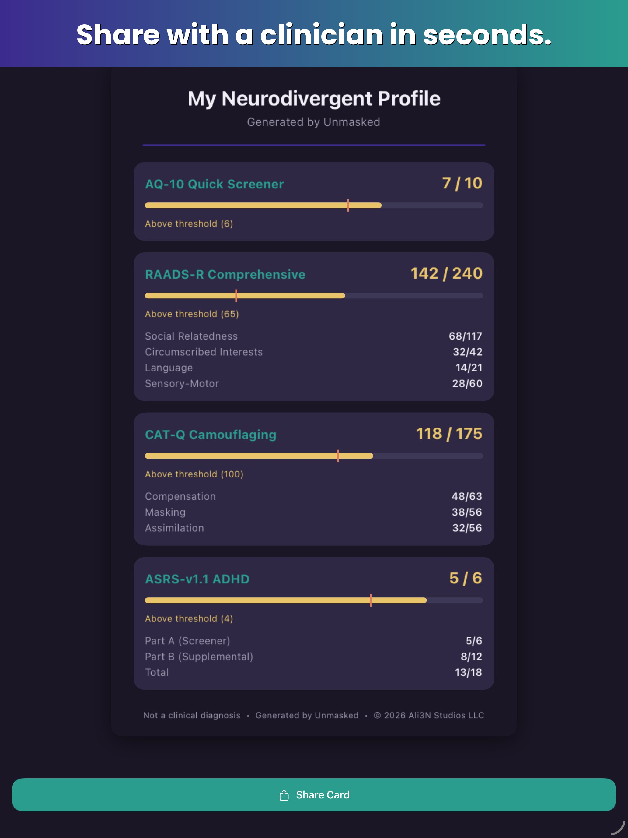Open the RAADS-R Comprehensive card title

(225, 274)
